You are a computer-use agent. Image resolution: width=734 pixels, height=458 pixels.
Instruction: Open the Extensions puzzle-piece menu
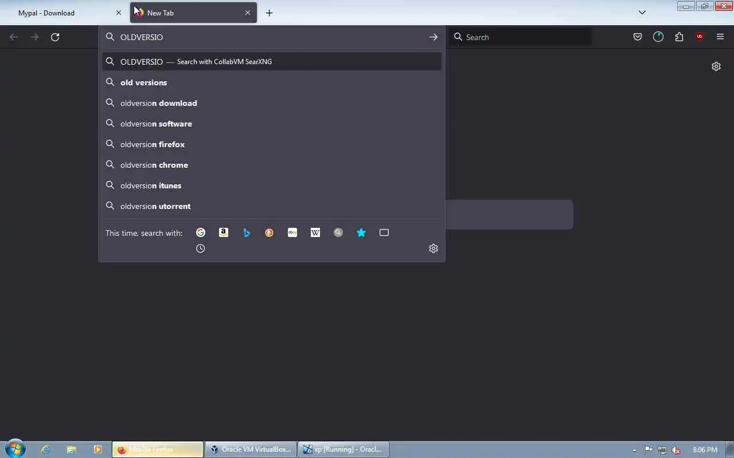click(679, 37)
